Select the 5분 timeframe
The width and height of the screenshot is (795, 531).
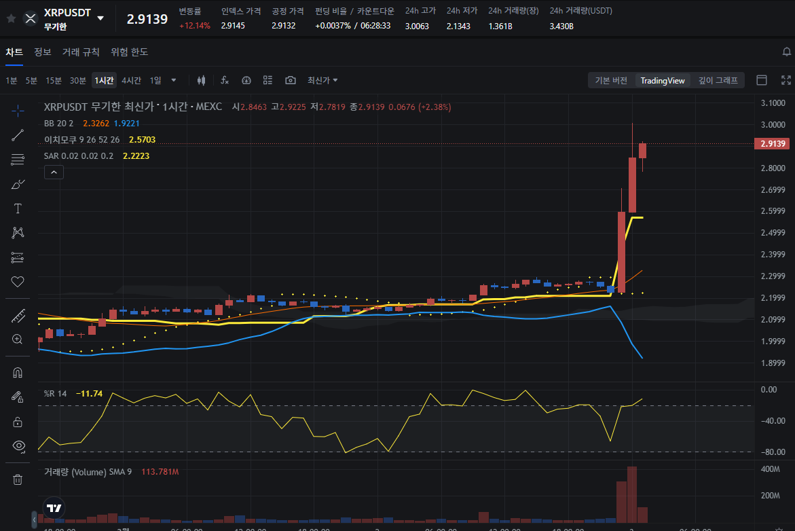coord(31,81)
